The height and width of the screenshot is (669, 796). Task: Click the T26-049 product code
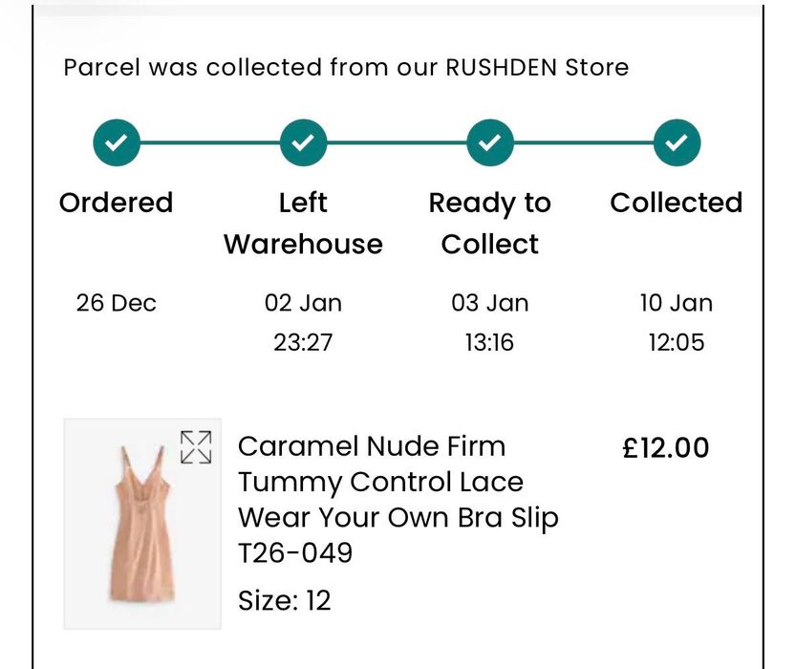[295, 552]
